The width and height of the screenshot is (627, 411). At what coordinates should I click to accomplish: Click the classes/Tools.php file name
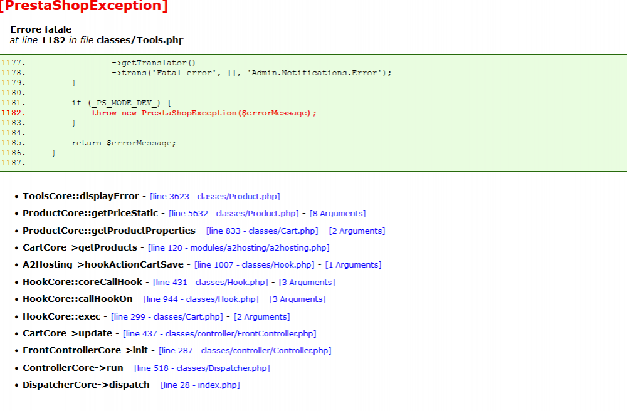[x=140, y=40]
